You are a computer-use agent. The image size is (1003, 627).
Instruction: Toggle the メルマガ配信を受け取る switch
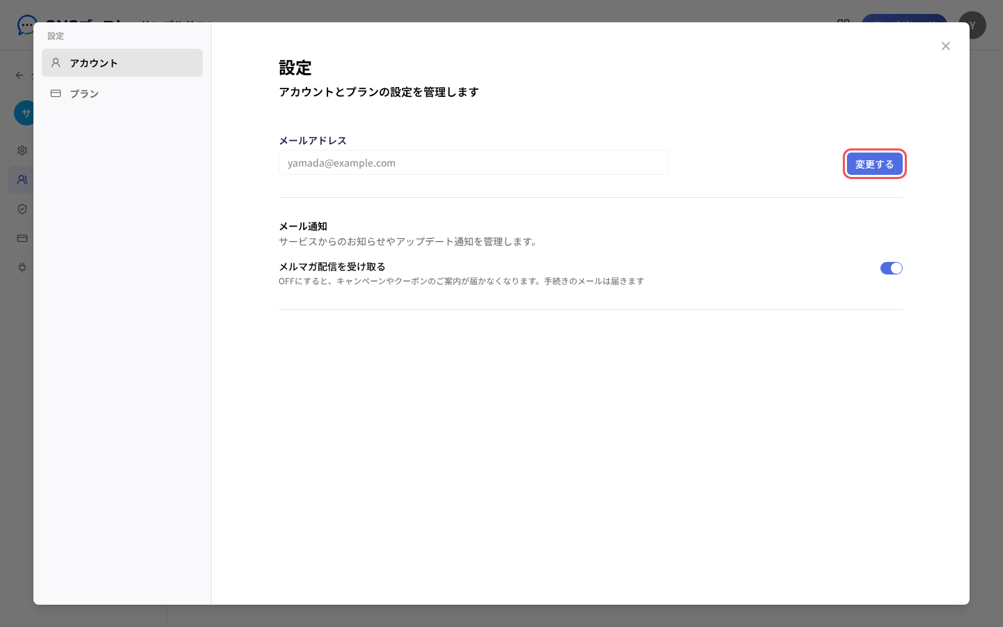892,268
